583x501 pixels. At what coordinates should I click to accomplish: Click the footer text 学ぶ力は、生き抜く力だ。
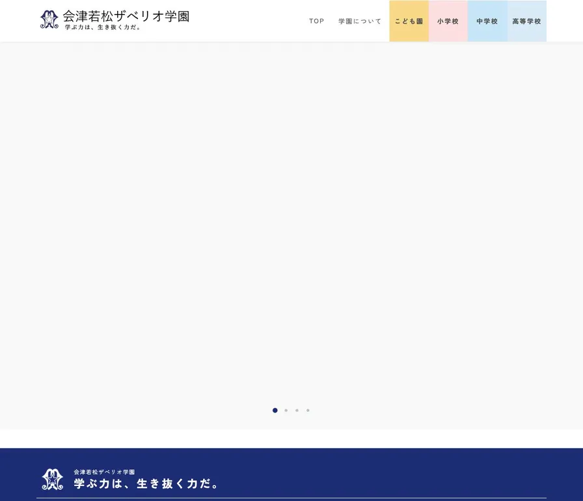146,483
